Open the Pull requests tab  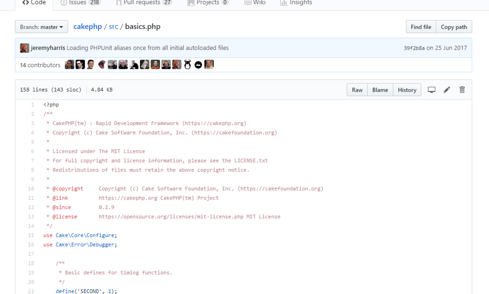[144, 3]
